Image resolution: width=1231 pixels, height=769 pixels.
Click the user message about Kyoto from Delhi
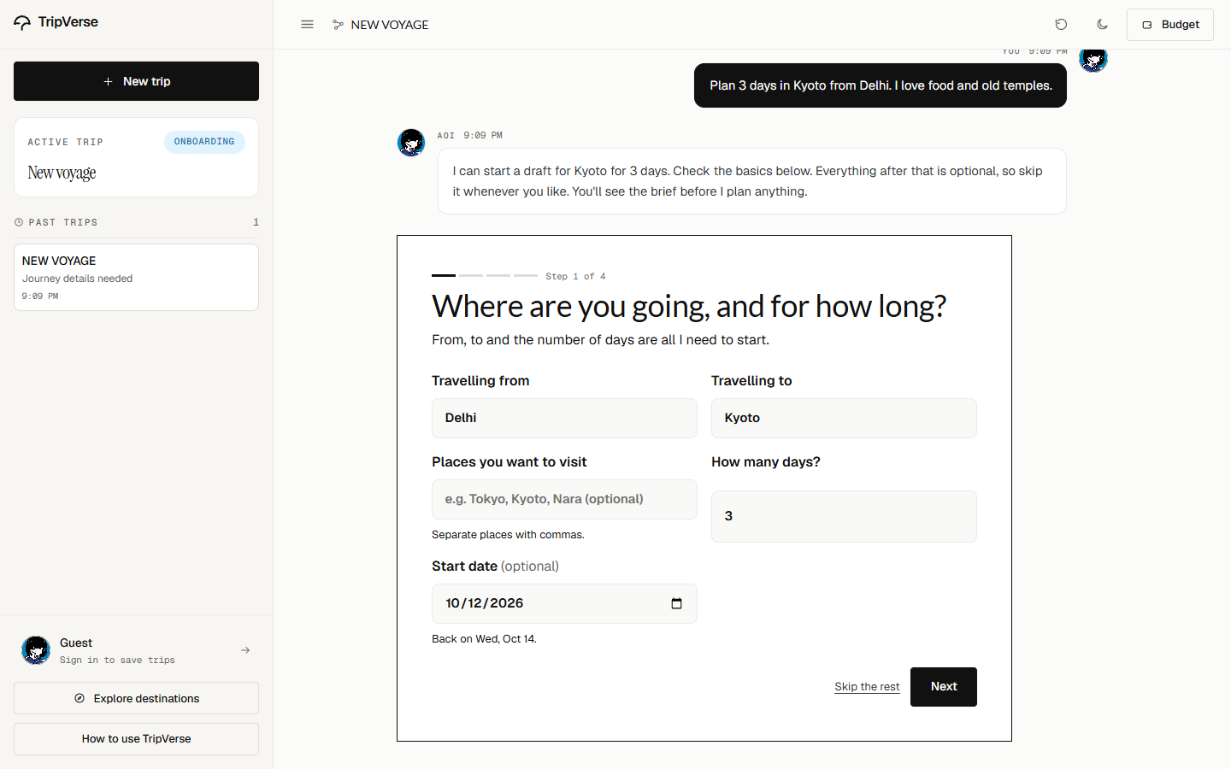881,85
